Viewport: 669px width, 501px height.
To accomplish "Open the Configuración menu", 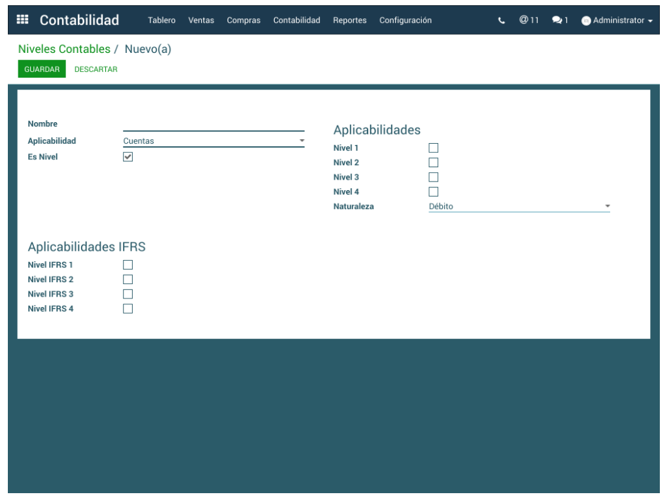I will [x=405, y=20].
